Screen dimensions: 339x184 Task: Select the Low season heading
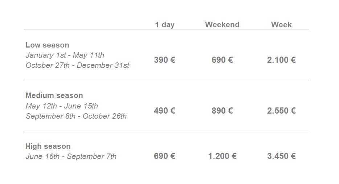click(x=47, y=45)
